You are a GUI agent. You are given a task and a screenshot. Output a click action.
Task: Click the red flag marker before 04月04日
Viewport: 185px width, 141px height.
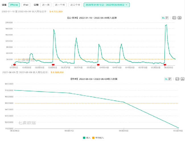[98, 65]
